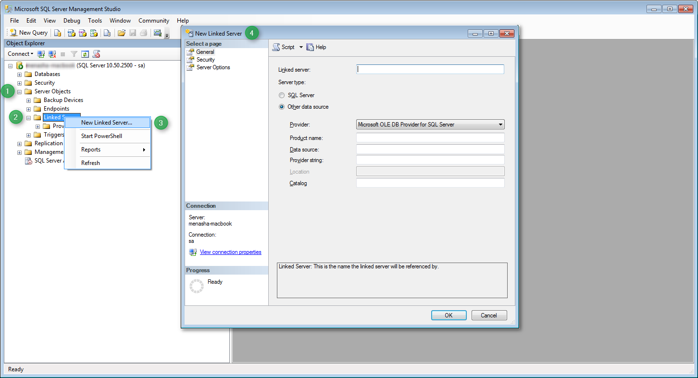Screen dimensions: 698x378
Task: Select the Security page in dialog
Action: 205,60
